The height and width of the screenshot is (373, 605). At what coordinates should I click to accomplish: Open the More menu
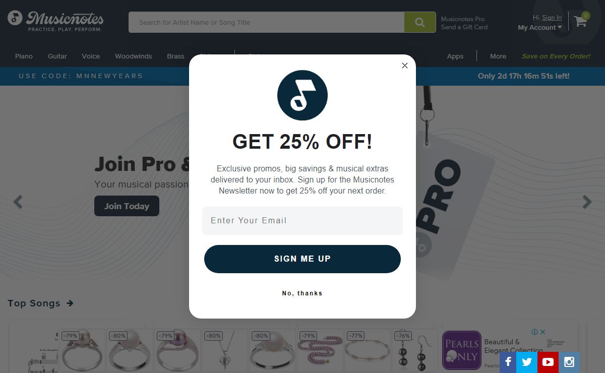tap(498, 56)
